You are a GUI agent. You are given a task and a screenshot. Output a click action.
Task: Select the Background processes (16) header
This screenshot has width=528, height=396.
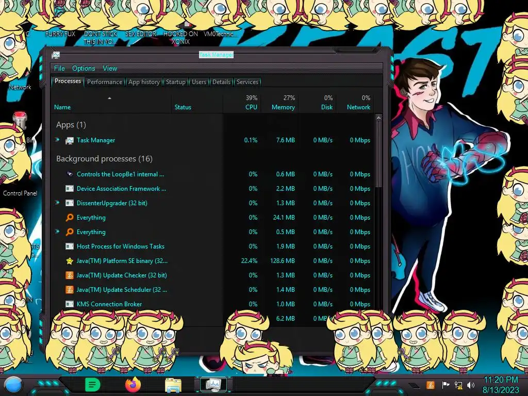click(x=104, y=159)
